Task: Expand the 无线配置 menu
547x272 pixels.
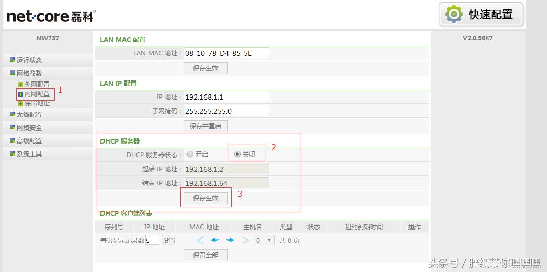Action: pos(29,114)
